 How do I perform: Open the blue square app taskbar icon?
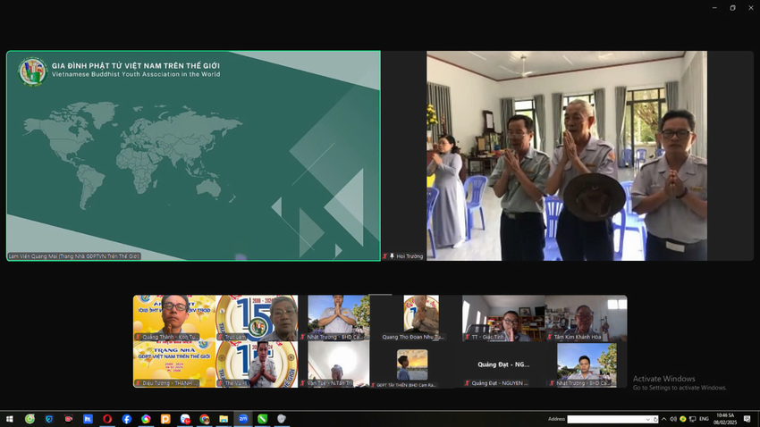click(x=88, y=419)
